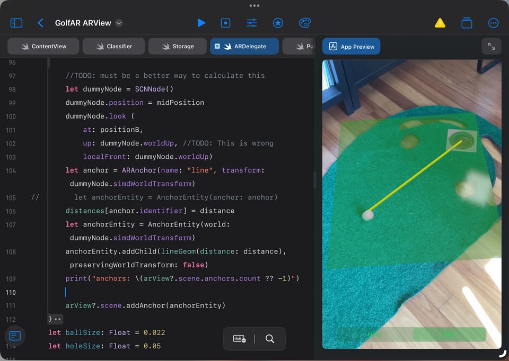Viewport: 509px width, 361px height.
Task: Click the star badge icon in toolbar
Action: tap(278, 23)
